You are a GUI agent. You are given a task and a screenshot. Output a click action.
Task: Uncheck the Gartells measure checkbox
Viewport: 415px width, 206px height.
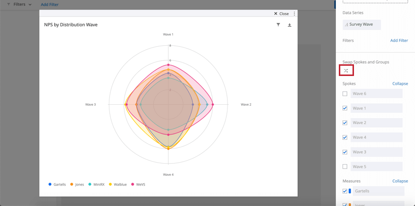pyautogui.click(x=345, y=191)
